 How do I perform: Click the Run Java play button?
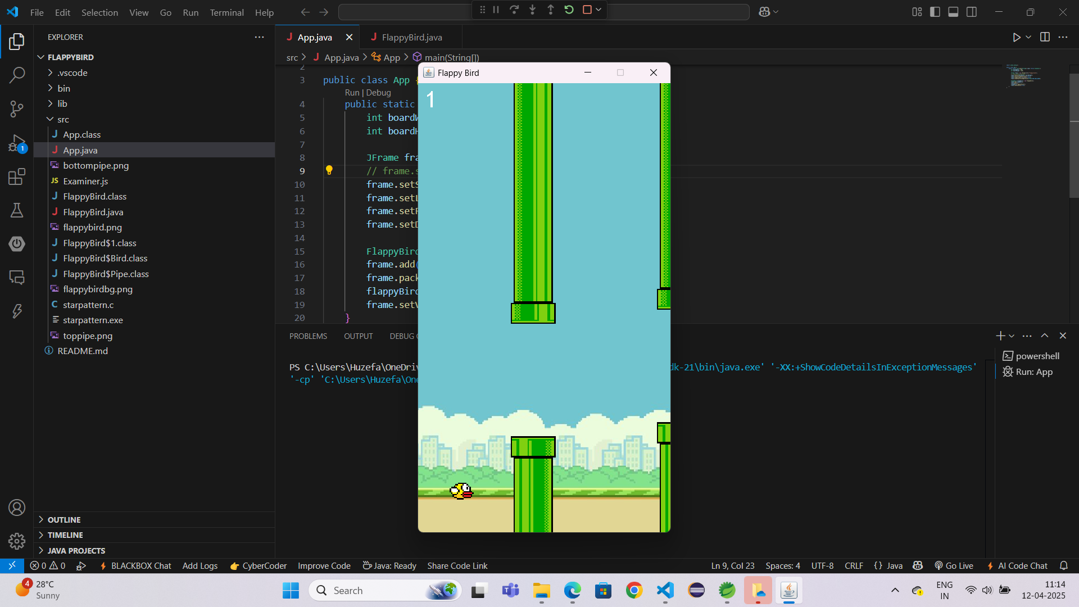coord(1016,37)
